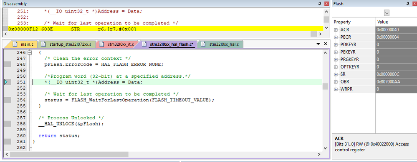The height and width of the screenshot is (162, 417).
Task: Click Disassembly horizontal scrollbar right arrow
Action: [321, 34]
